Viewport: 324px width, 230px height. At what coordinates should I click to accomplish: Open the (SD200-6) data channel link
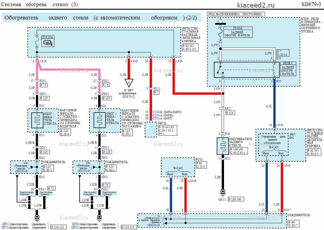tap(153, 225)
